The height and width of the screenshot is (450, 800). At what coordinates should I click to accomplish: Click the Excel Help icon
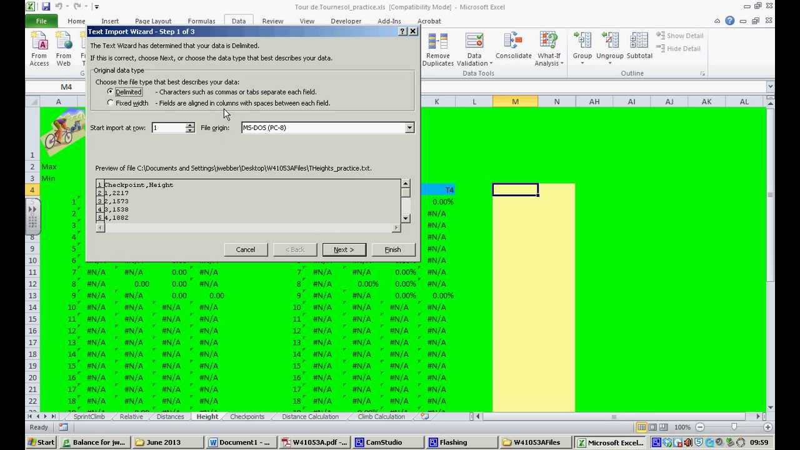pos(730,21)
